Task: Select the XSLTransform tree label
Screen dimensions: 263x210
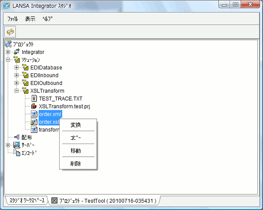Action: (47, 91)
